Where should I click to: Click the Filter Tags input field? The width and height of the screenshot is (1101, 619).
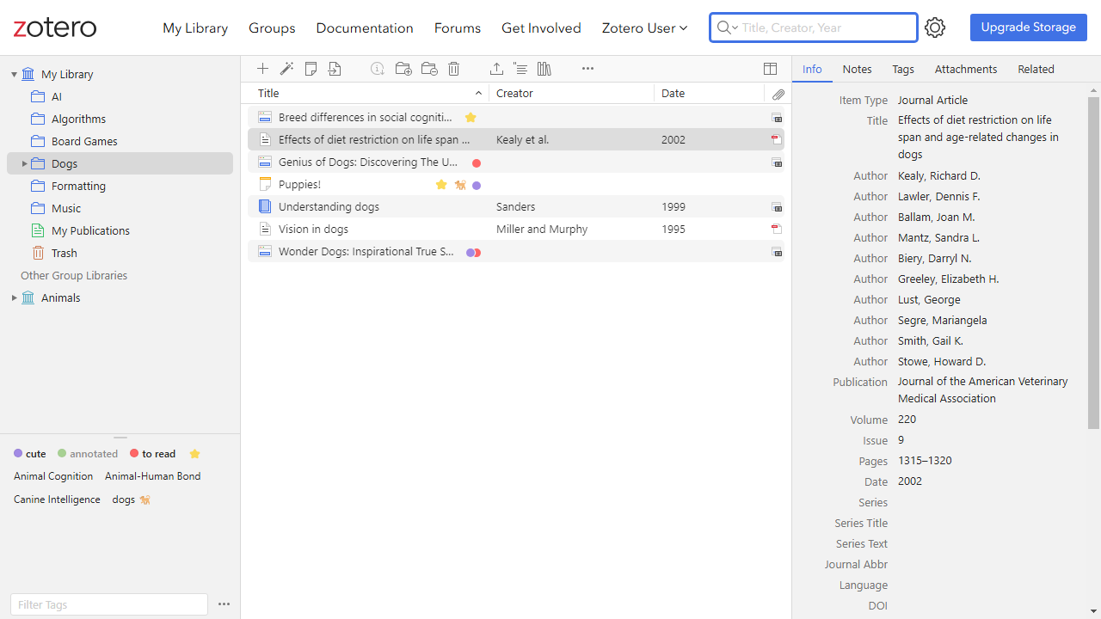tap(109, 604)
